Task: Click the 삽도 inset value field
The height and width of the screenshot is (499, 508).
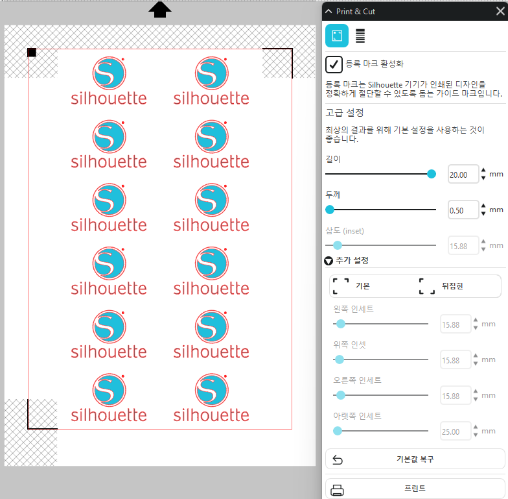Action: [x=463, y=245]
